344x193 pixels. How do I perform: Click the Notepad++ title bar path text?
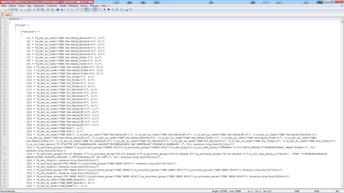47,2
